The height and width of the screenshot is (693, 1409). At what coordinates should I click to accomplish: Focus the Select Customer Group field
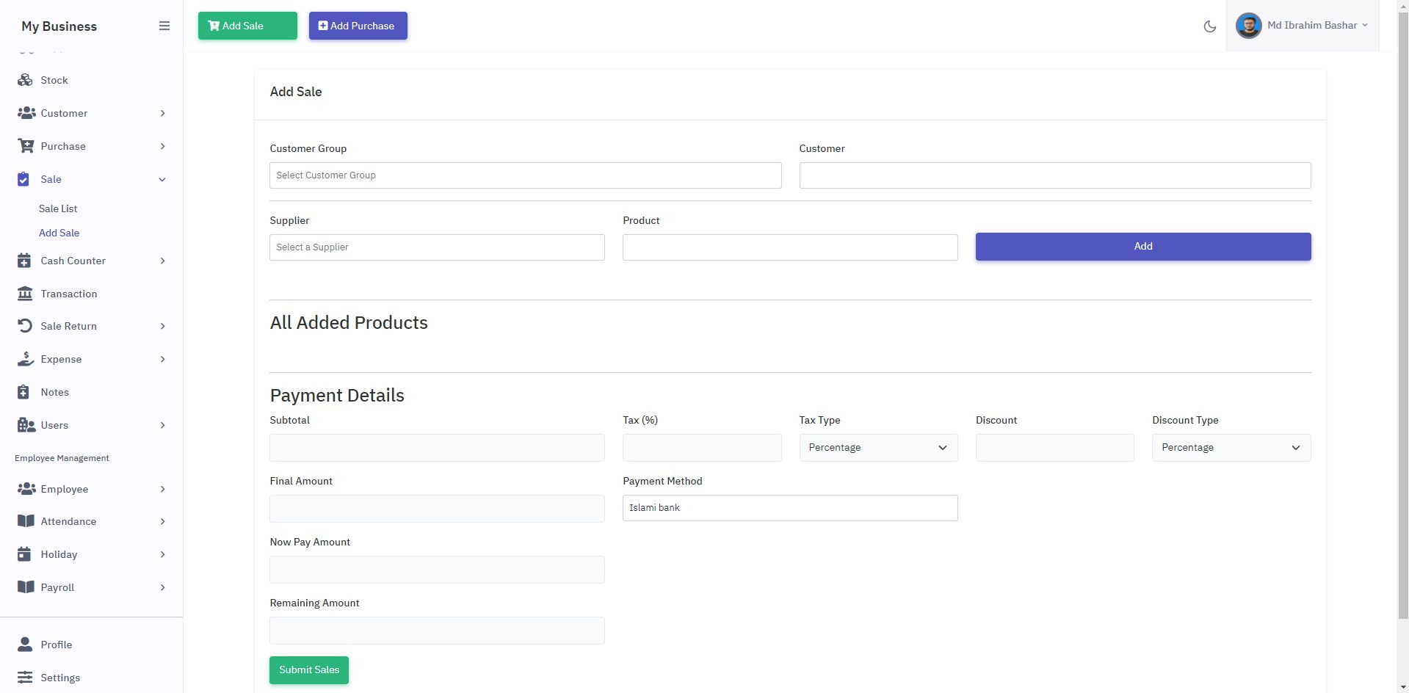(x=525, y=175)
